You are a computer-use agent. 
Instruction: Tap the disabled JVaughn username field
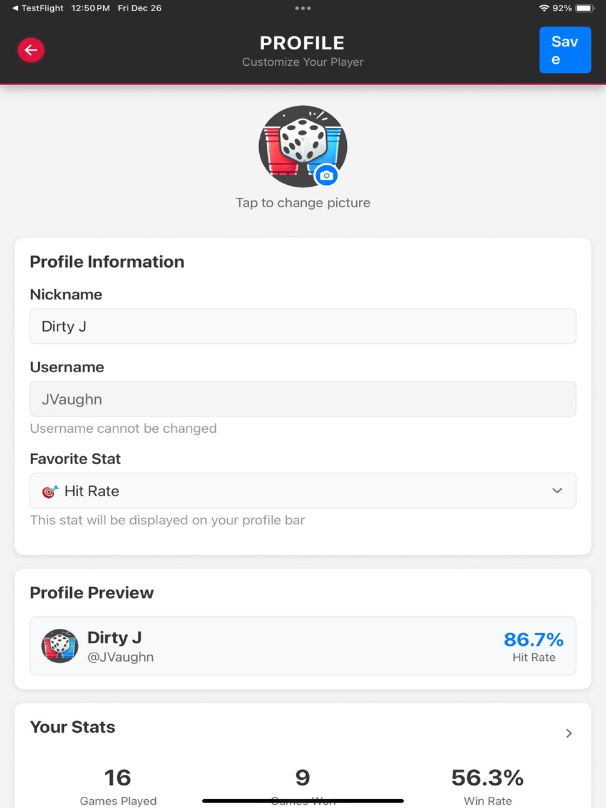click(x=303, y=399)
